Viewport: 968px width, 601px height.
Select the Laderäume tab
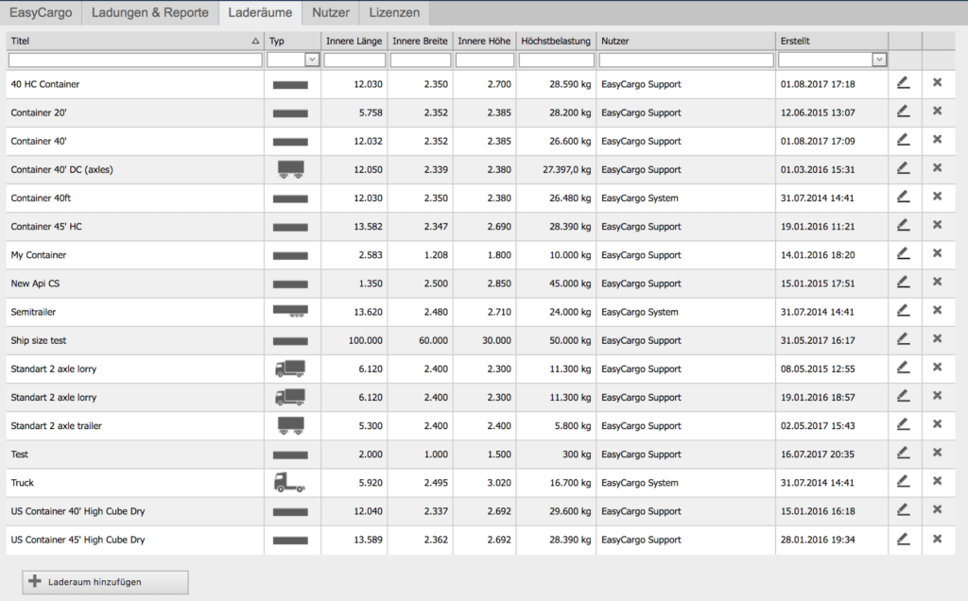[260, 12]
